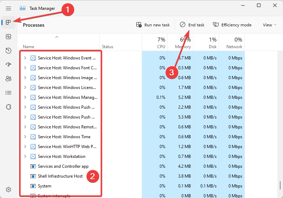
Task: Select the Services and Controller app name
Action: pos(63,166)
